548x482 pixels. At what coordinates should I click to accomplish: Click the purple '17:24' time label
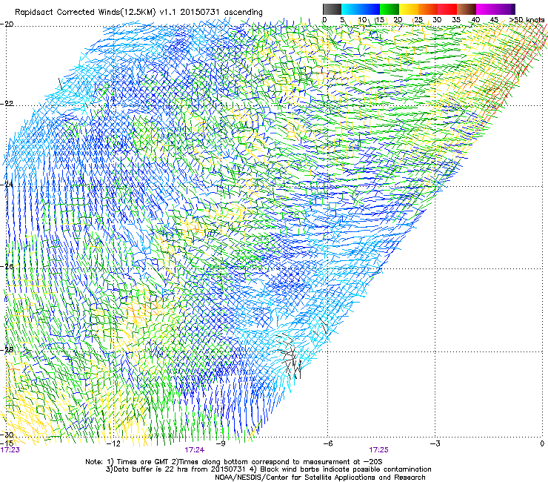point(195,450)
